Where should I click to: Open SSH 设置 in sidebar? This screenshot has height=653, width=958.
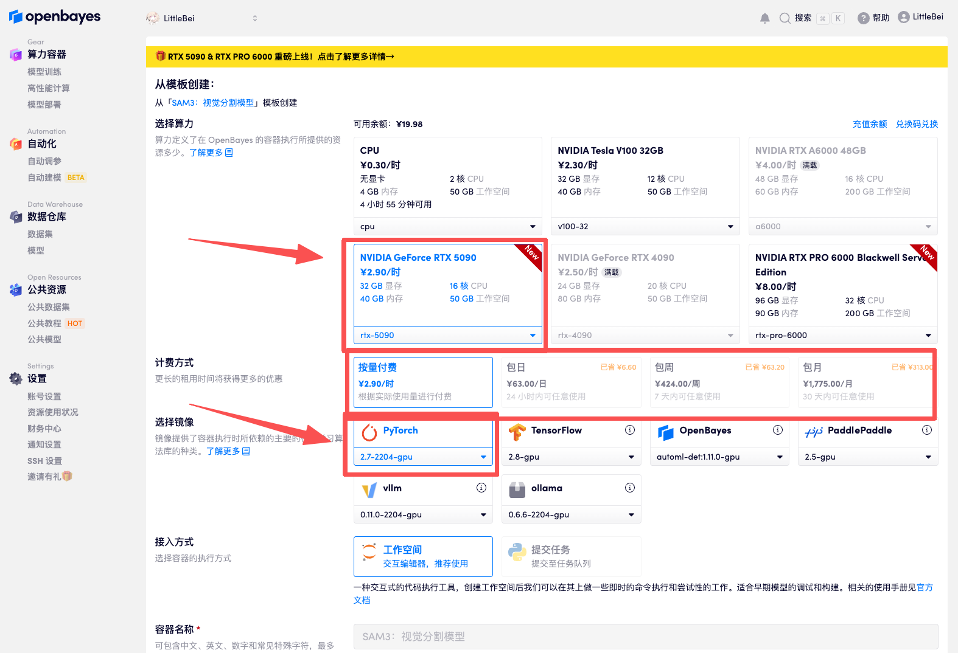click(44, 461)
